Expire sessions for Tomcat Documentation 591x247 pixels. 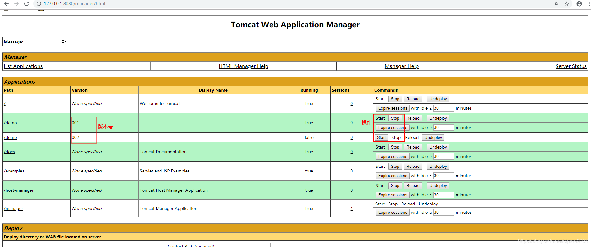coord(393,156)
